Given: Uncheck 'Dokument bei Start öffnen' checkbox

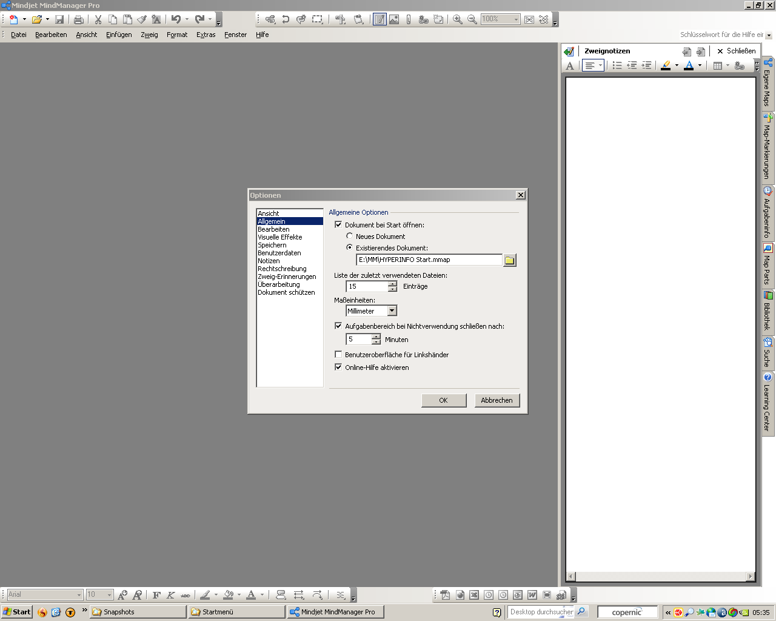Looking at the screenshot, I should point(338,224).
